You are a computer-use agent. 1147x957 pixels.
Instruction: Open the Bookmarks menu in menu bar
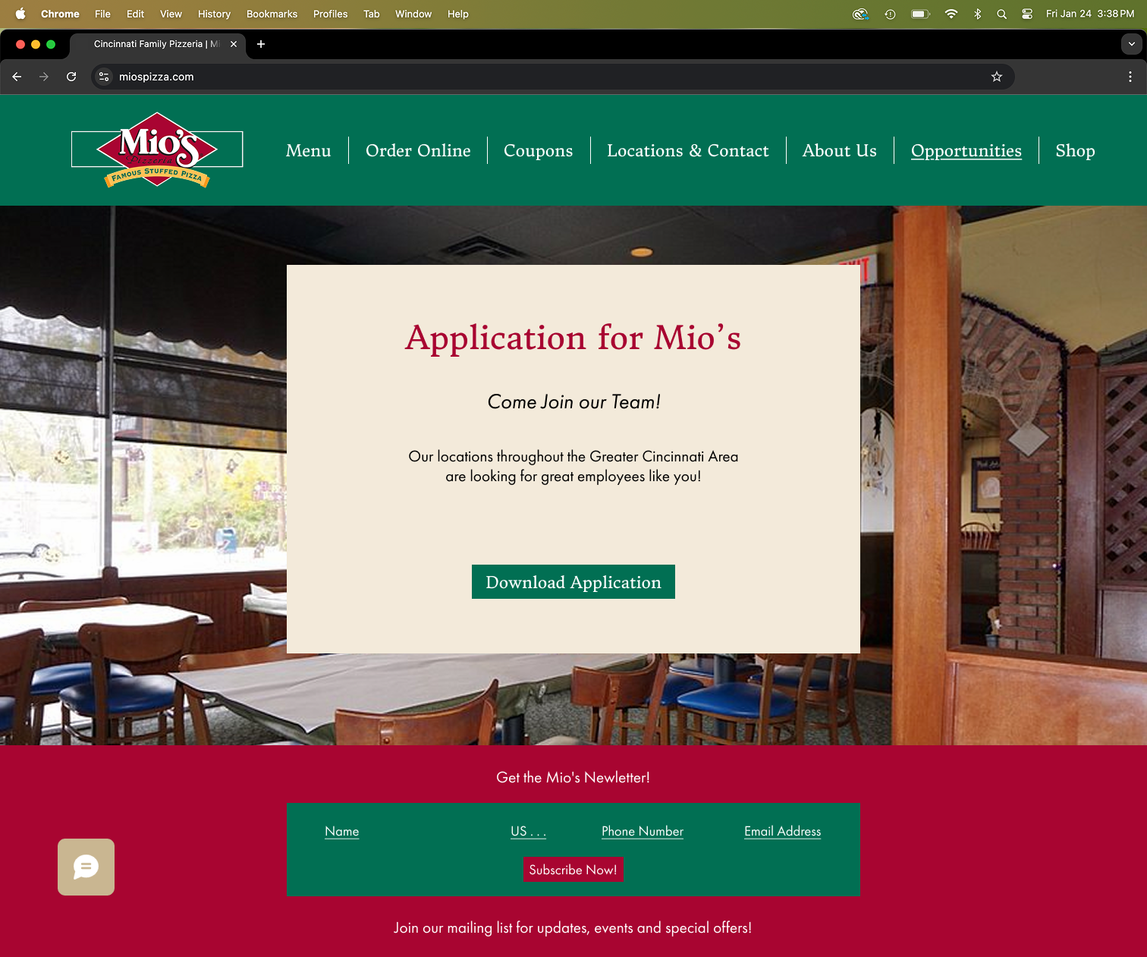click(x=272, y=14)
